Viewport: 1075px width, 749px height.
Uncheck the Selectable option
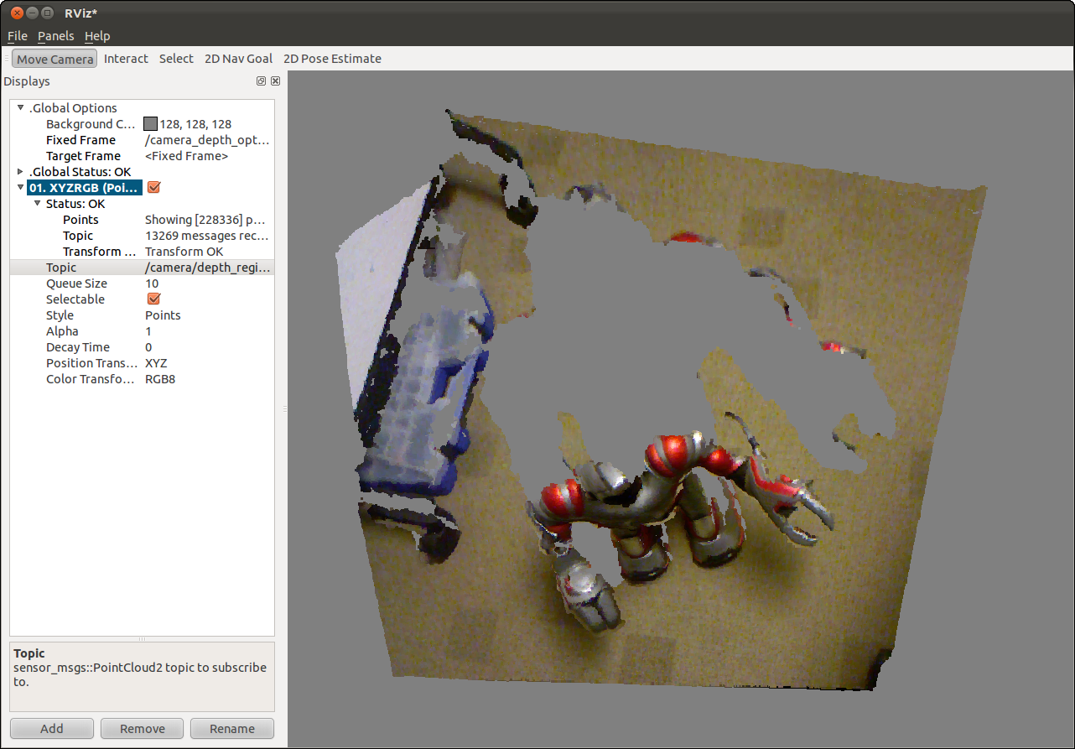153,299
